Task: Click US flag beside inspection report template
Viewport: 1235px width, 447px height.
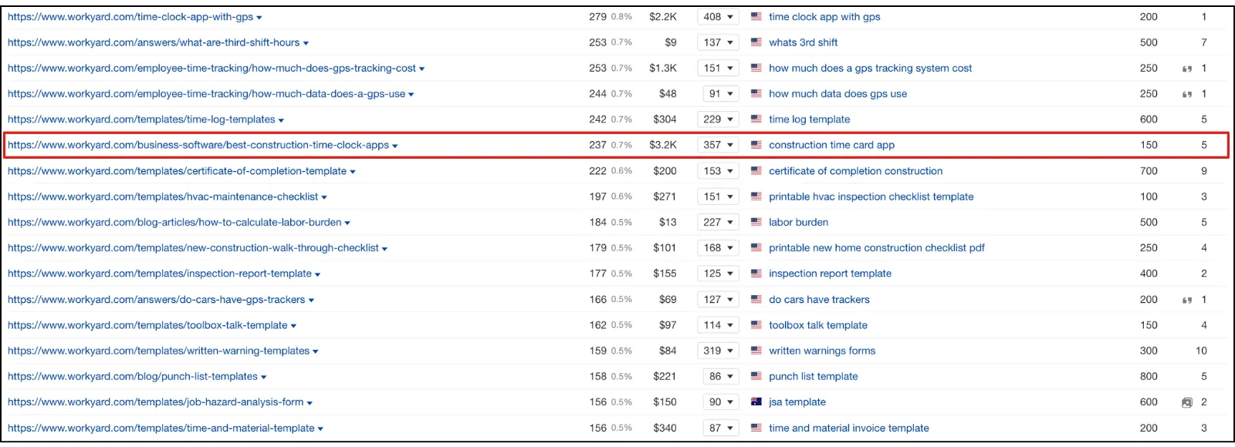Action: coord(756,273)
